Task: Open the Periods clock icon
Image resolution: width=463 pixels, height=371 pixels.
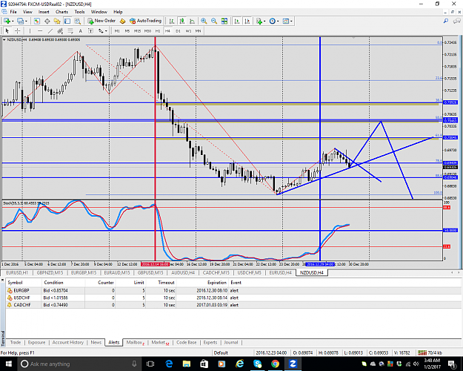Action: pyautogui.click(x=273, y=21)
